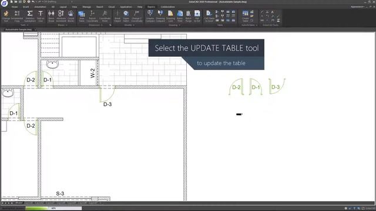Switch to the Model layout tab
376x211 pixels.
[x=19, y=203]
